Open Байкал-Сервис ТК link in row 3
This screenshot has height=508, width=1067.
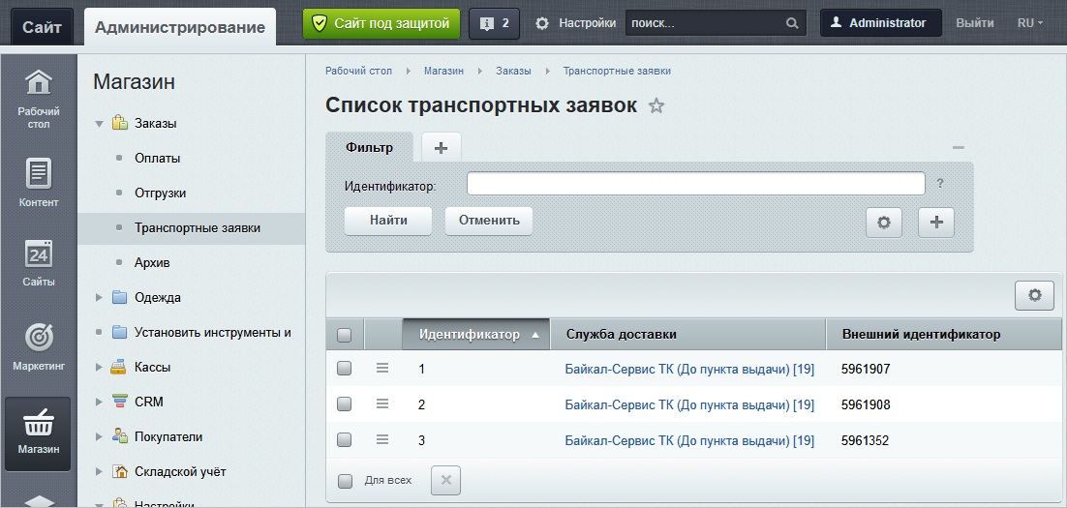(x=688, y=440)
